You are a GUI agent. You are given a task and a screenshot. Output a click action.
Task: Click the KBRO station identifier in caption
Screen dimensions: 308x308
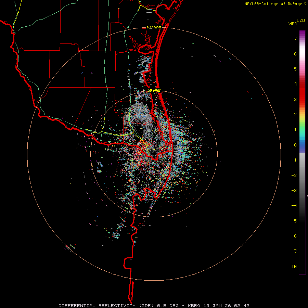(x=194, y=306)
